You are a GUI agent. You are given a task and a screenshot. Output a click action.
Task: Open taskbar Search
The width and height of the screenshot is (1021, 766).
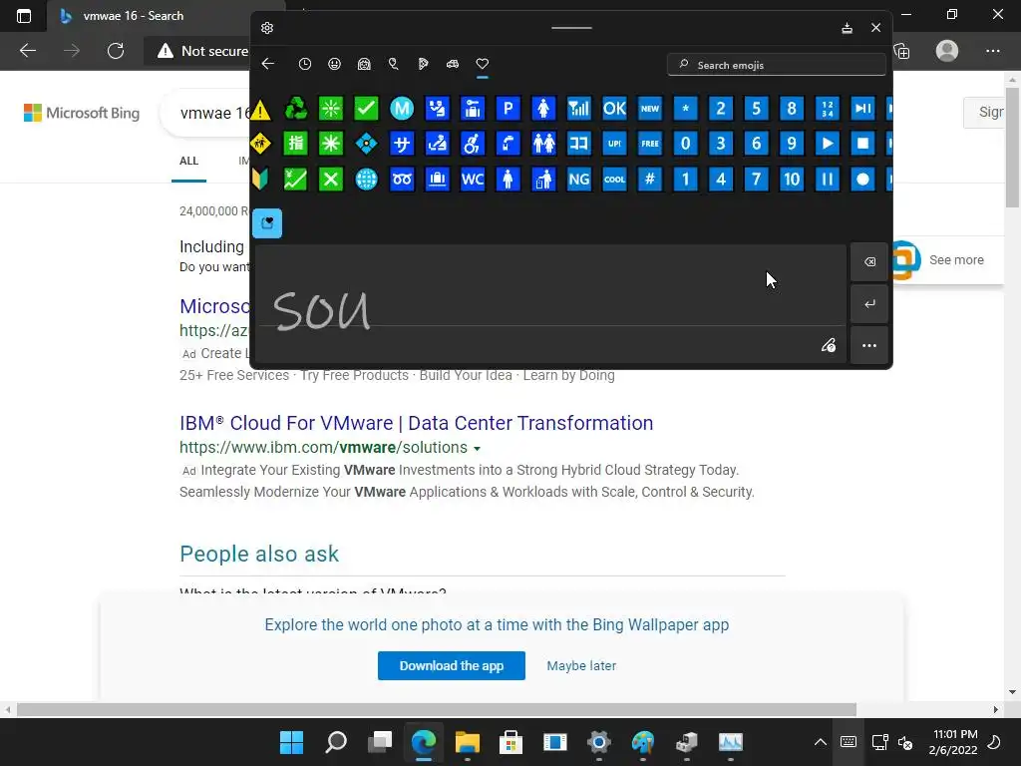pos(336,742)
